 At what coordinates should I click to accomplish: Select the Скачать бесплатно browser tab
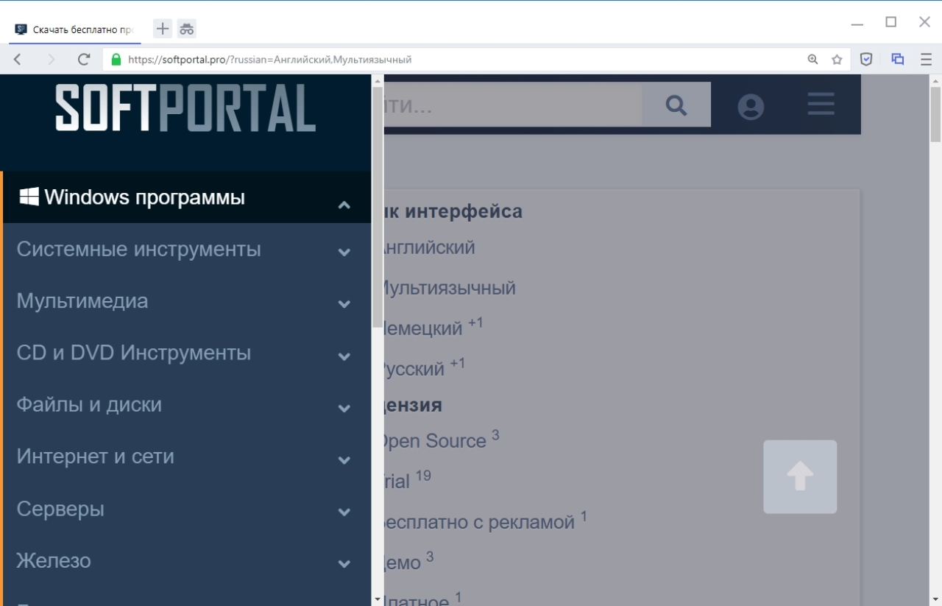[x=74, y=29]
